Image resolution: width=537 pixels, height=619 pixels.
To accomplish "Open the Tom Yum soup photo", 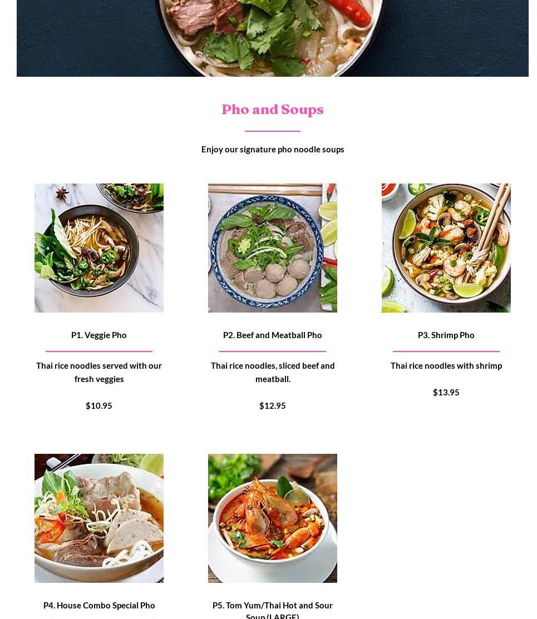I will 273,518.
